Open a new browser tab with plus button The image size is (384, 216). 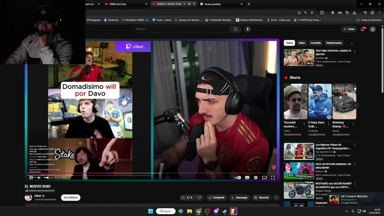(249, 4)
